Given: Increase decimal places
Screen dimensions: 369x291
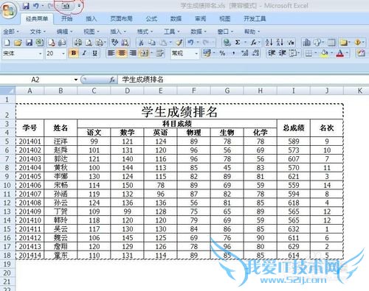Looking at the screenshot, I should [245, 53].
